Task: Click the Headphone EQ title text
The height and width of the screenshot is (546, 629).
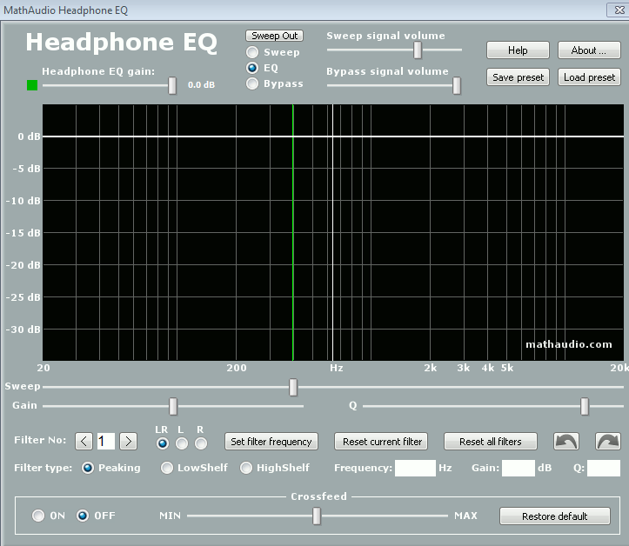Action: tap(122, 43)
